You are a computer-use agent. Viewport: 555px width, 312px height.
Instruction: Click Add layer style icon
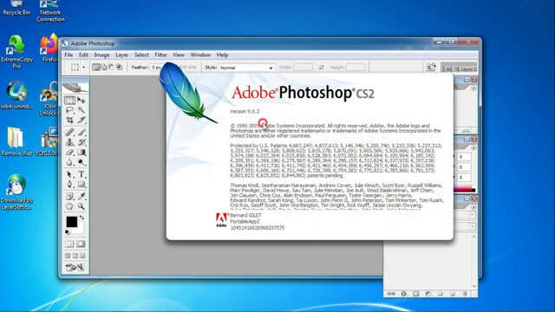404,294
